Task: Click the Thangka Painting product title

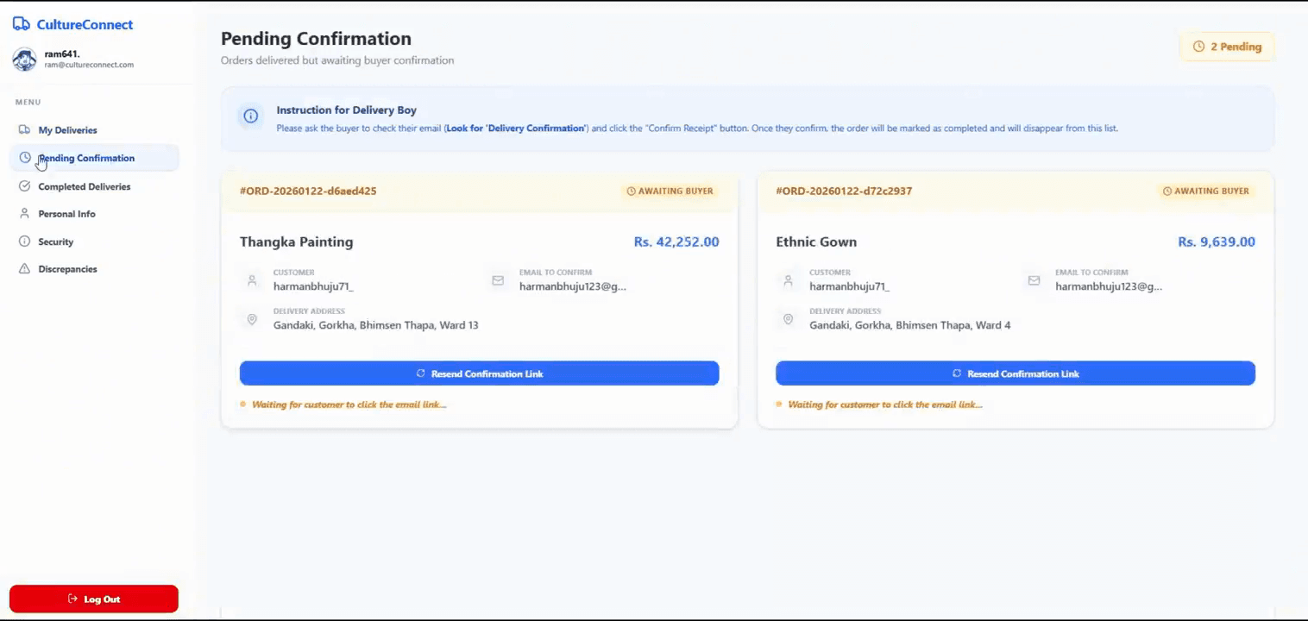Action: tap(296, 241)
